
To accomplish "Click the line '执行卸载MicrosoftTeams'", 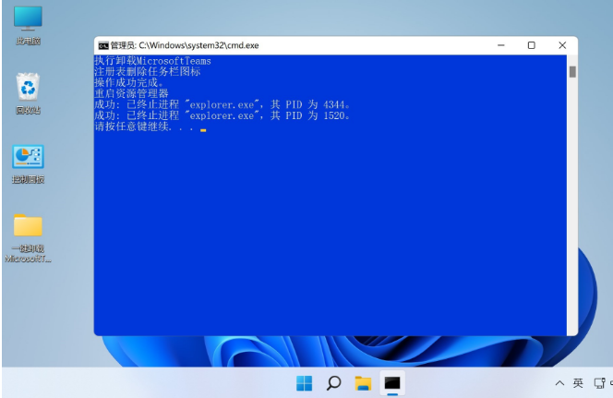I will coord(153,61).
